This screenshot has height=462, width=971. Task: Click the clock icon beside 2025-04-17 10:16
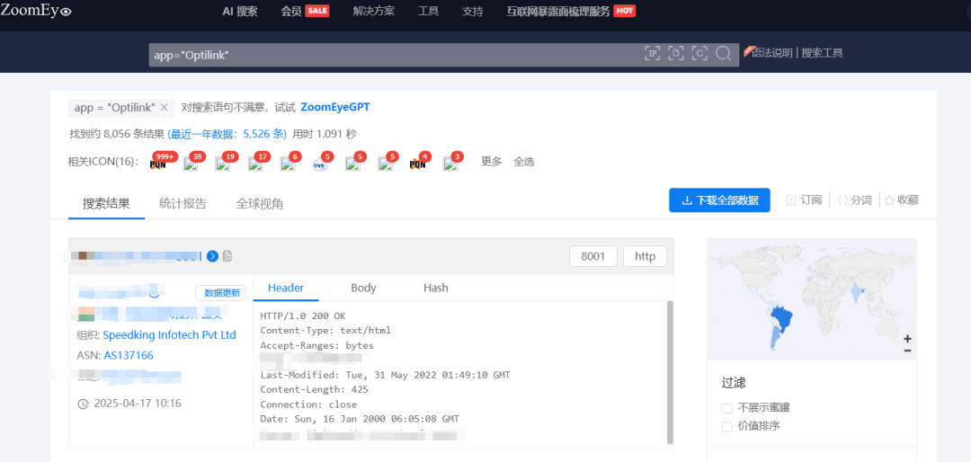click(x=83, y=404)
